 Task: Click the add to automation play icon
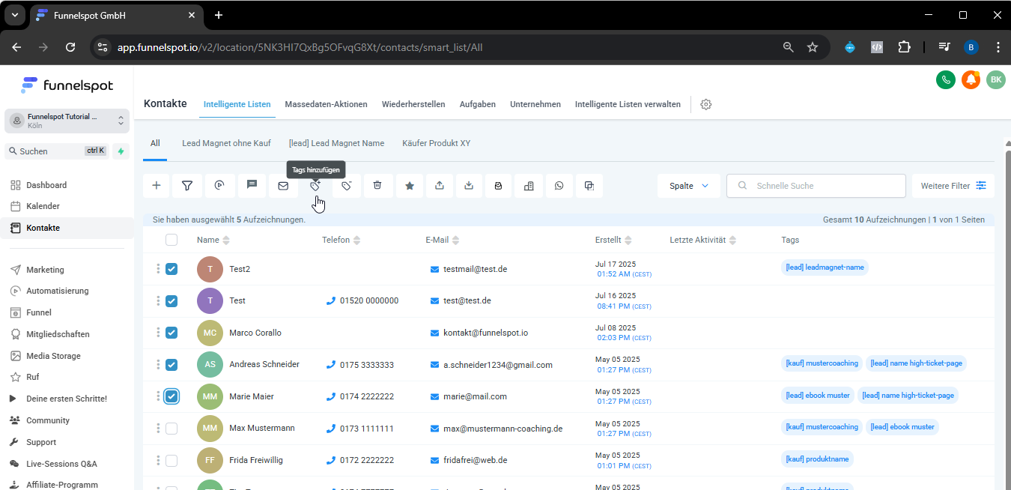(219, 186)
